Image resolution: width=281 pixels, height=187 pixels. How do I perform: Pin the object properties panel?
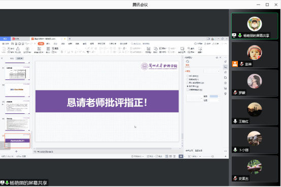(x=217, y=57)
